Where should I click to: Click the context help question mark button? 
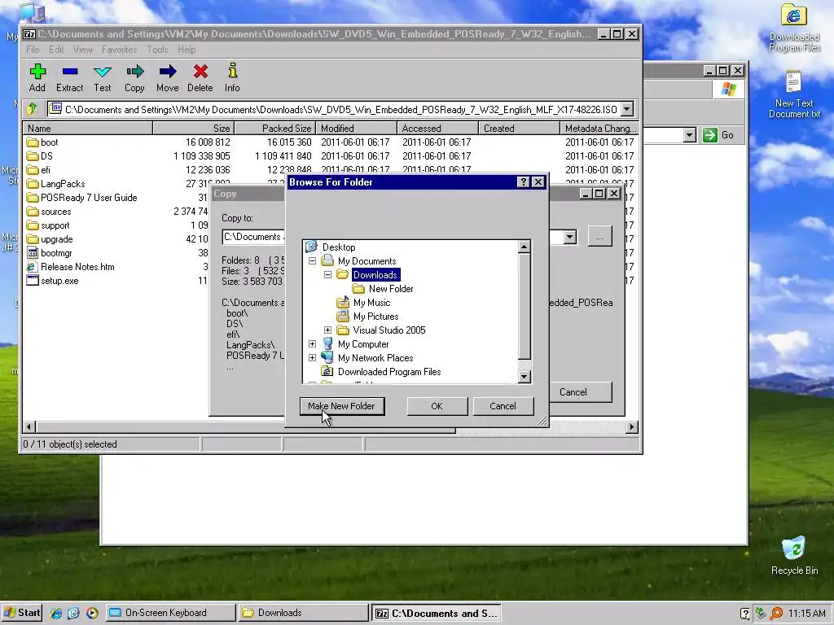tap(524, 182)
